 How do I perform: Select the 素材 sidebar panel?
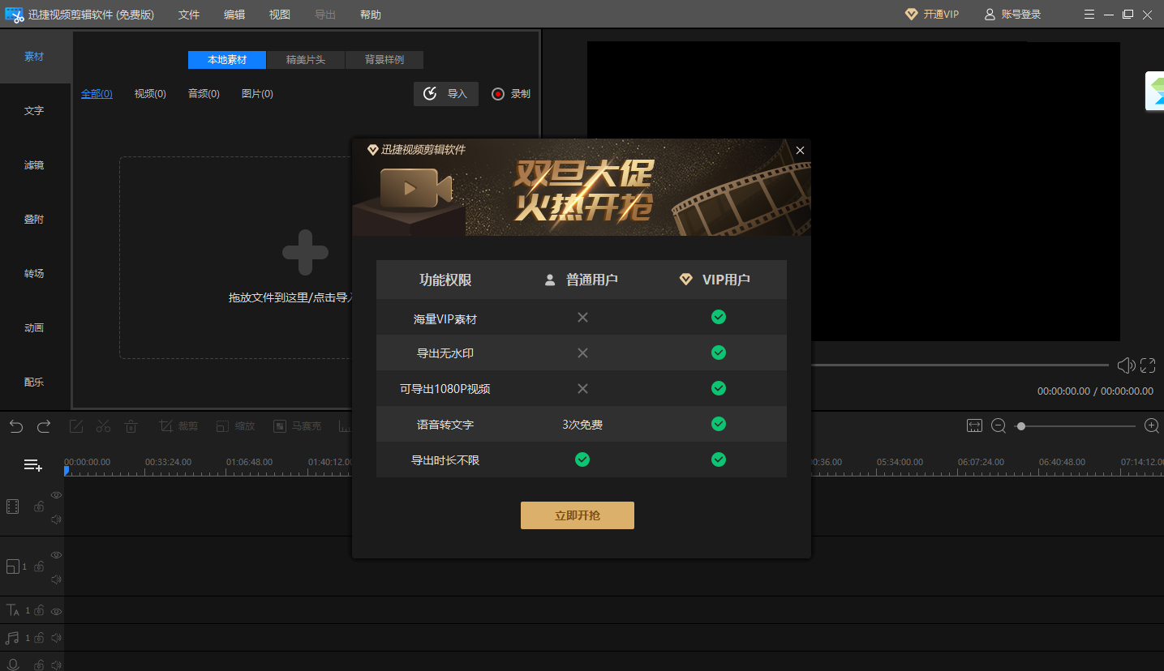tap(34, 57)
